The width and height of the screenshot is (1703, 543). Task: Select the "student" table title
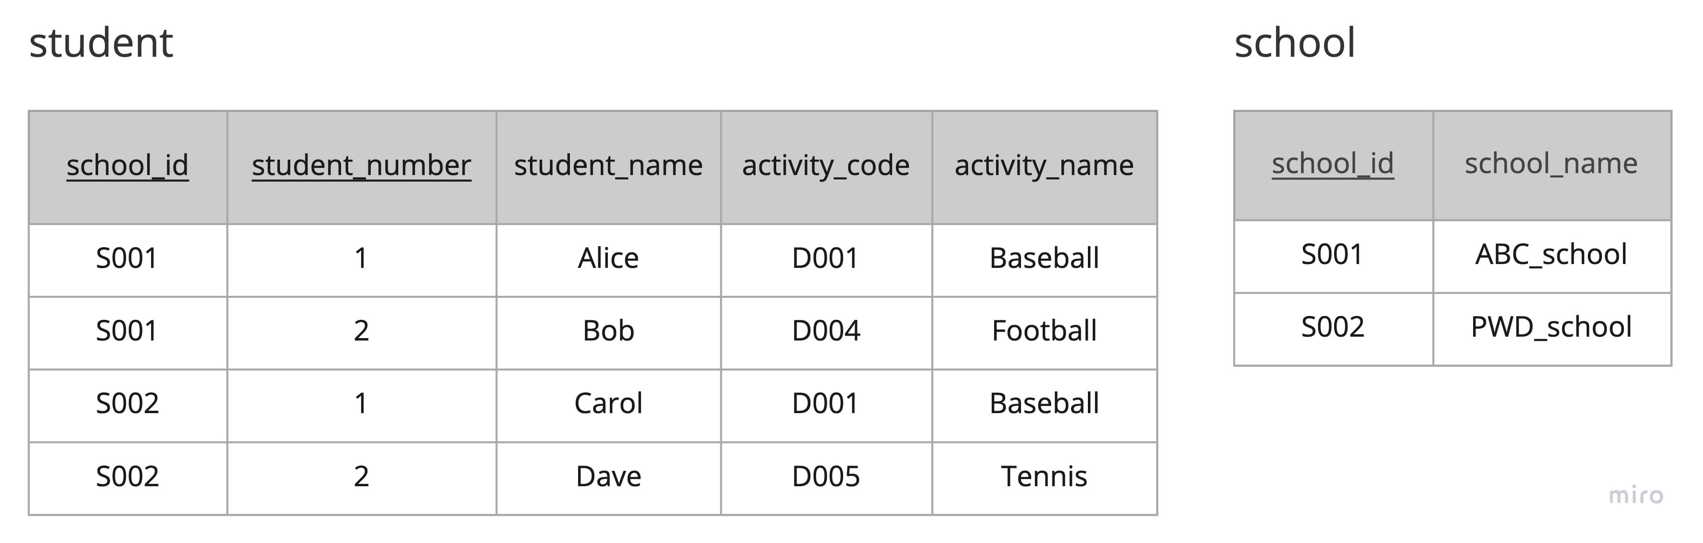point(101,43)
